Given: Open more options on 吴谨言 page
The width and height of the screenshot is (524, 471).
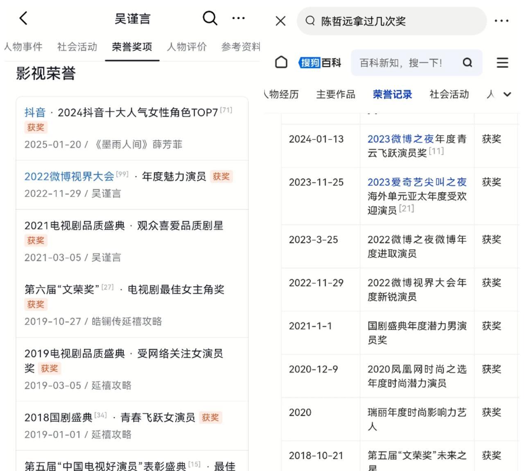Looking at the screenshot, I should [x=239, y=18].
